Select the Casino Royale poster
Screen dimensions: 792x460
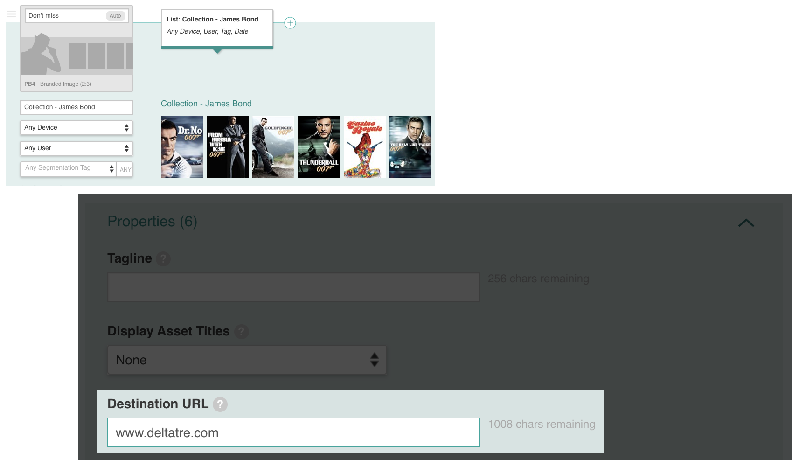click(x=365, y=147)
